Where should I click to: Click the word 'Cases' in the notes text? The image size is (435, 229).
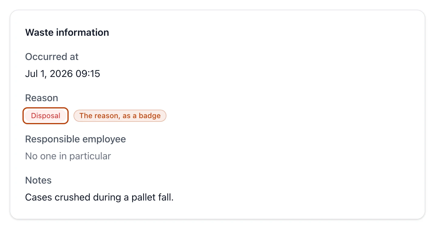click(39, 197)
